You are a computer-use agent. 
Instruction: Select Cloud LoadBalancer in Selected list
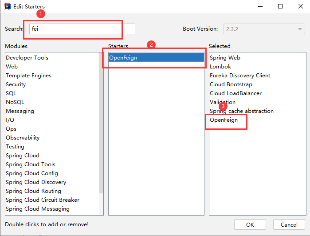point(235,93)
